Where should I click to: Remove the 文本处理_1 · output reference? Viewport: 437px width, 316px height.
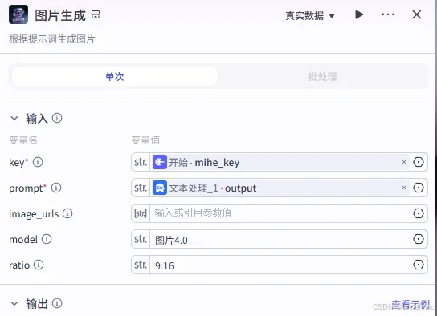[404, 188]
